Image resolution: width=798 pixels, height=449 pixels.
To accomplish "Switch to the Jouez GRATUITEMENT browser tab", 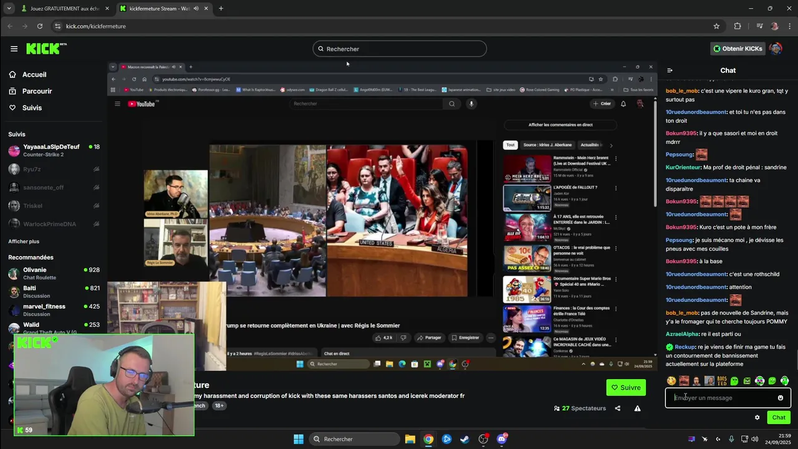I will [65, 9].
